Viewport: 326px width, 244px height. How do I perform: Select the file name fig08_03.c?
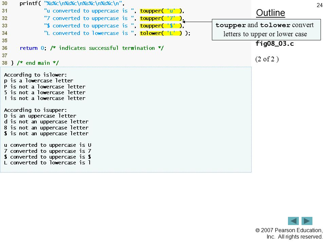point(274,44)
